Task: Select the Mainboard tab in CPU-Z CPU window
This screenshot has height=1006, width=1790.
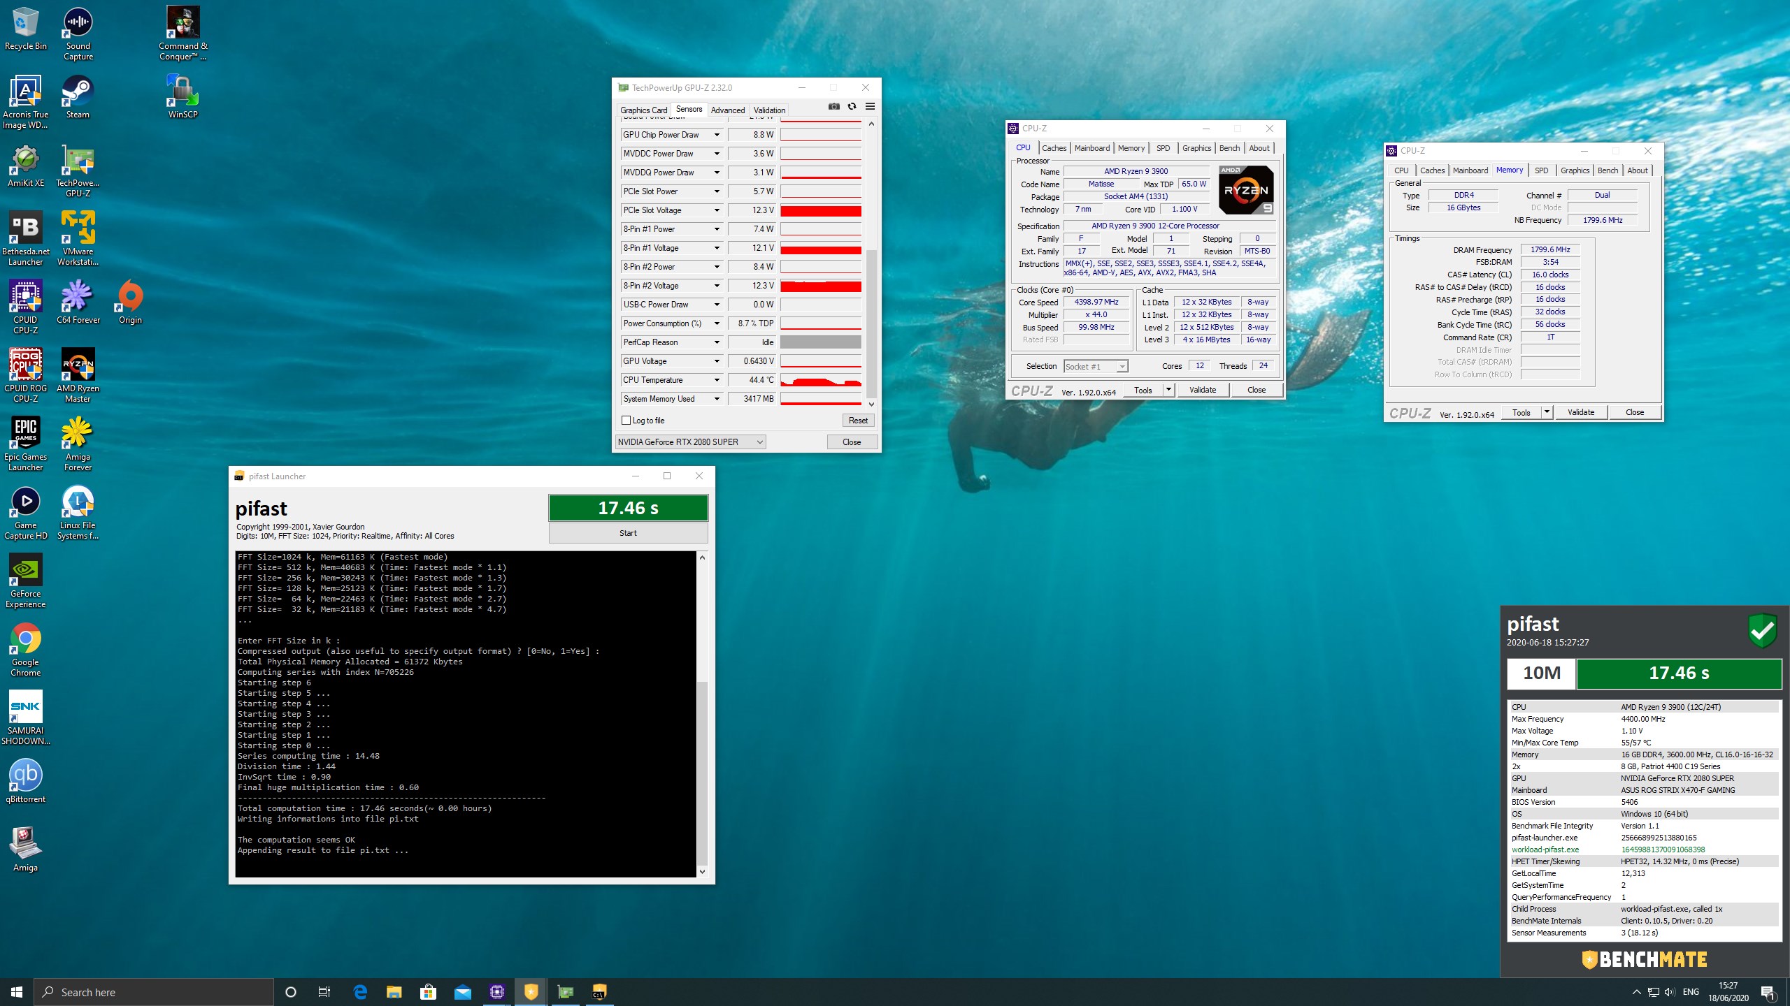Action: [1092, 148]
